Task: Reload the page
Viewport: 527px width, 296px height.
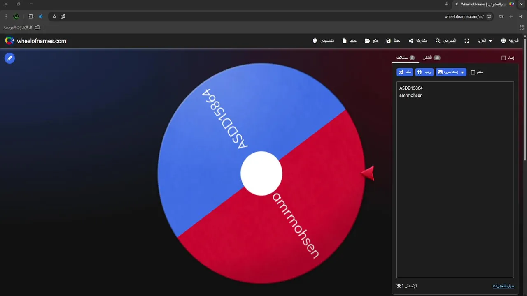Action: [x=501, y=16]
